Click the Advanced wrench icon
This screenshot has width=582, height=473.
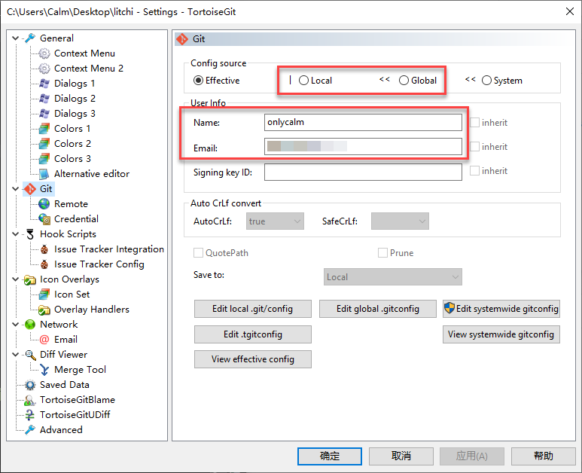[x=30, y=430]
